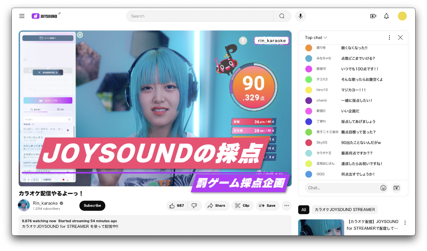Click the verified badge next to Rin_karaoke
427x251 pixels.
click(x=62, y=203)
